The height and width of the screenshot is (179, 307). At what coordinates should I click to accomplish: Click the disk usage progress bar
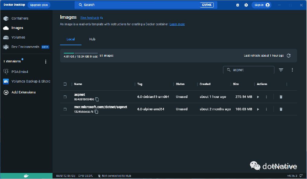(81, 53)
